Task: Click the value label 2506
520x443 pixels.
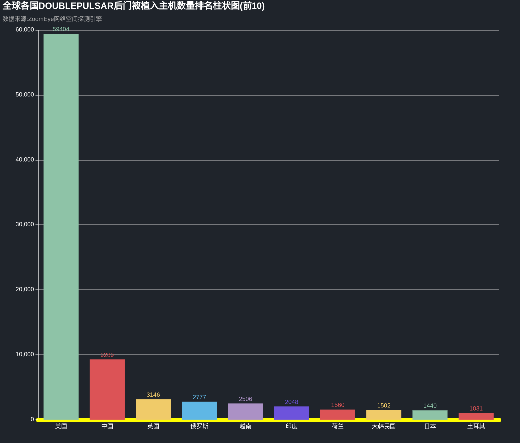Action: click(x=245, y=399)
